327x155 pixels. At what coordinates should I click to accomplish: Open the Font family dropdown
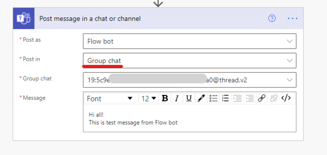click(110, 98)
